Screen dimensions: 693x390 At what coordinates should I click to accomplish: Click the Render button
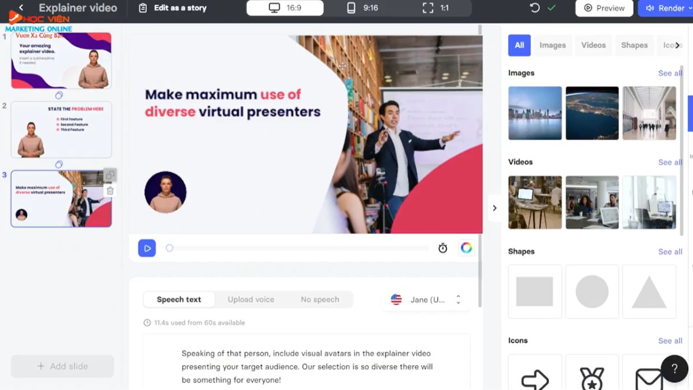click(x=665, y=8)
